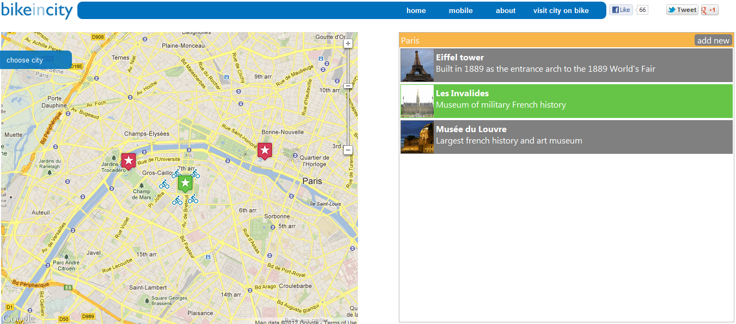Click the Croulebarbe map label
The height and width of the screenshot is (324, 736).
pos(295,286)
